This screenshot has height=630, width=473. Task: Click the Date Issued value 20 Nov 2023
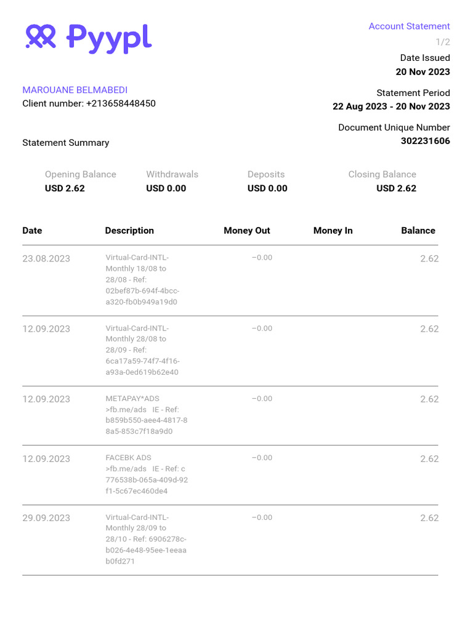point(422,71)
